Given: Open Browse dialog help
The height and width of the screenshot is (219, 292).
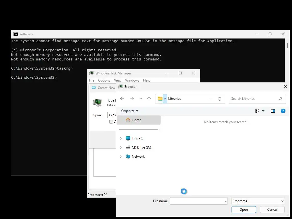Looking at the screenshot, I should pyautogui.click(x=283, y=111).
